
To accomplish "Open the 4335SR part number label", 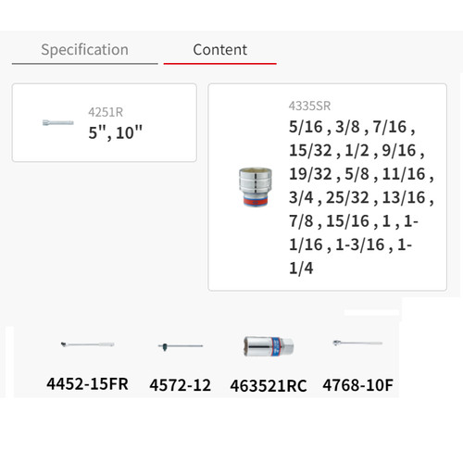I will (x=309, y=106).
